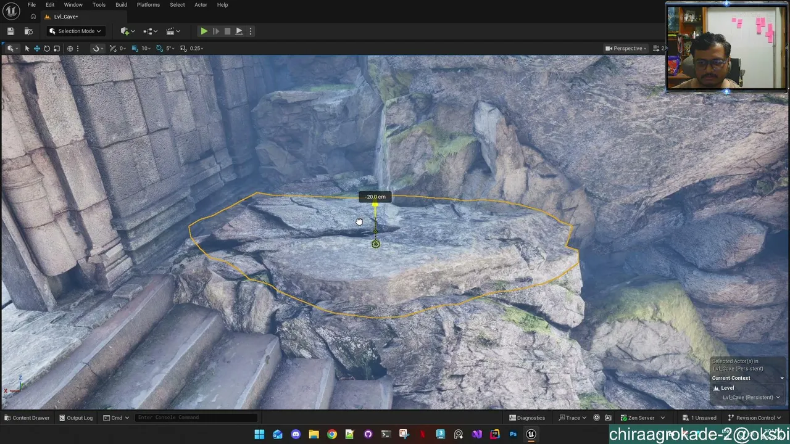Open the add content cube-plus dropdown
The height and width of the screenshot is (444, 790).
[x=127, y=31]
